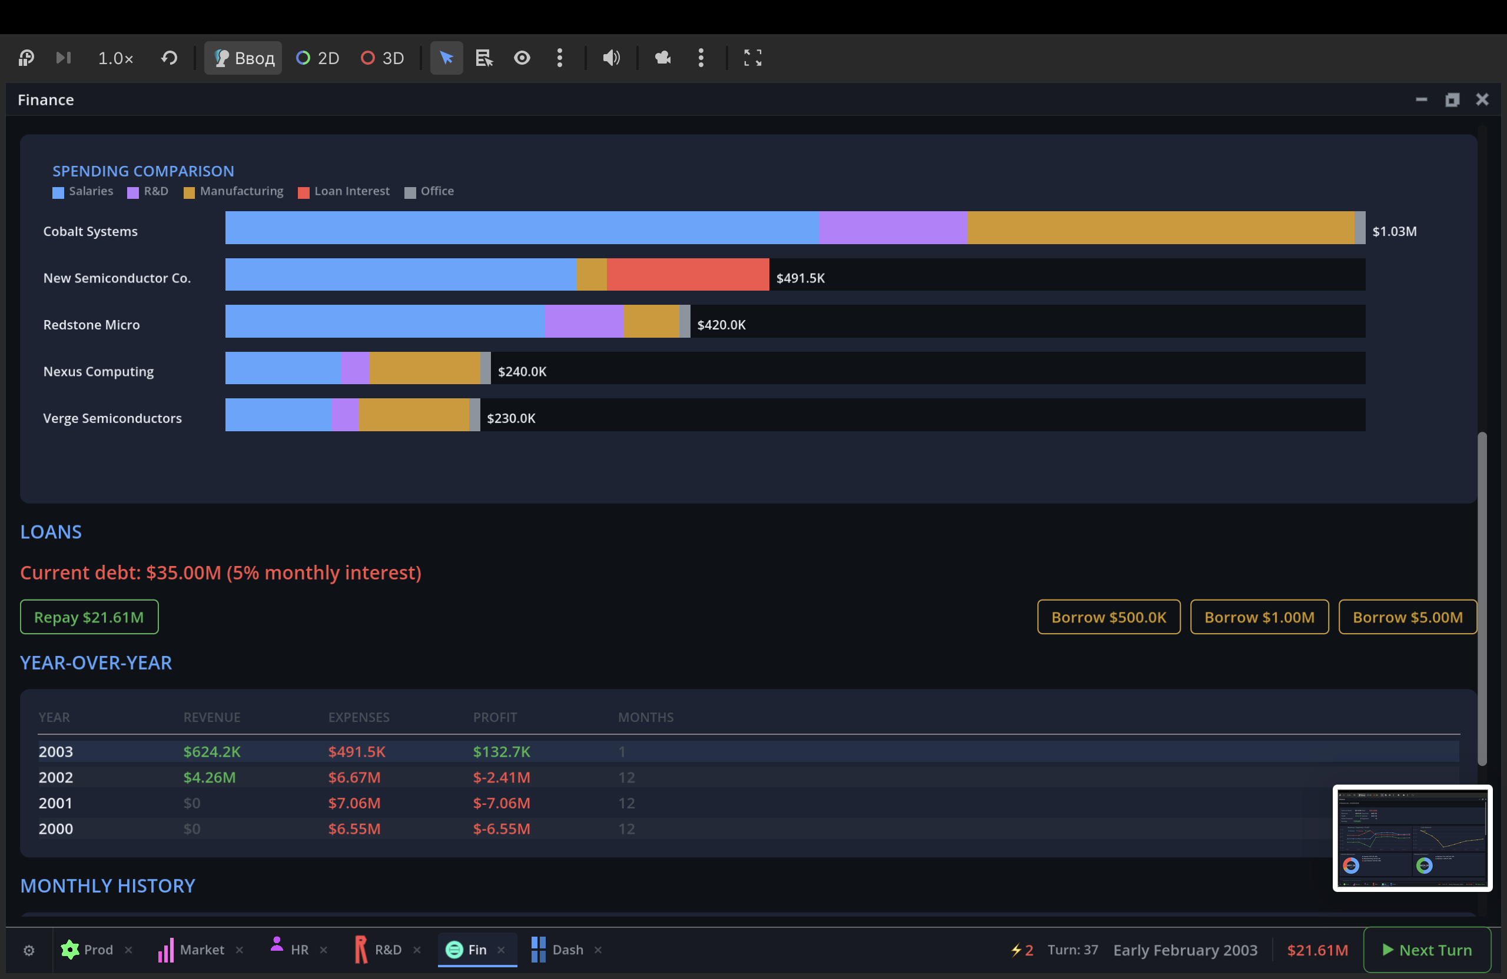
Task: Mute audio with the speaker icon
Action: pos(611,58)
